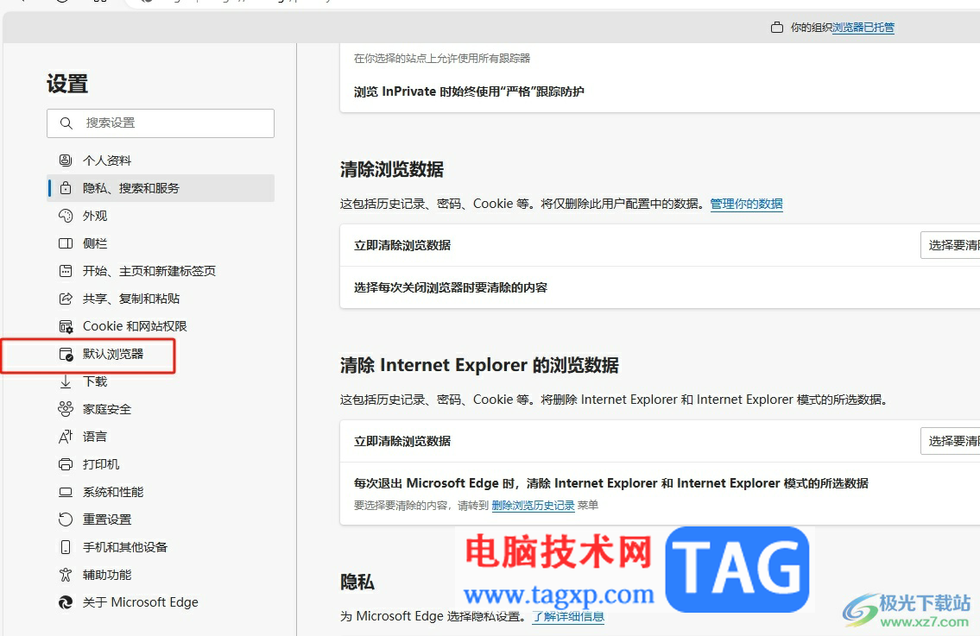Click the 打印机 printer icon
980x636 pixels.
66,464
